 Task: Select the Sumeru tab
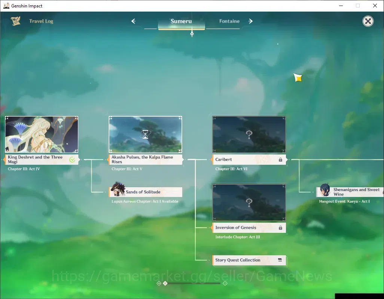point(181,22)
